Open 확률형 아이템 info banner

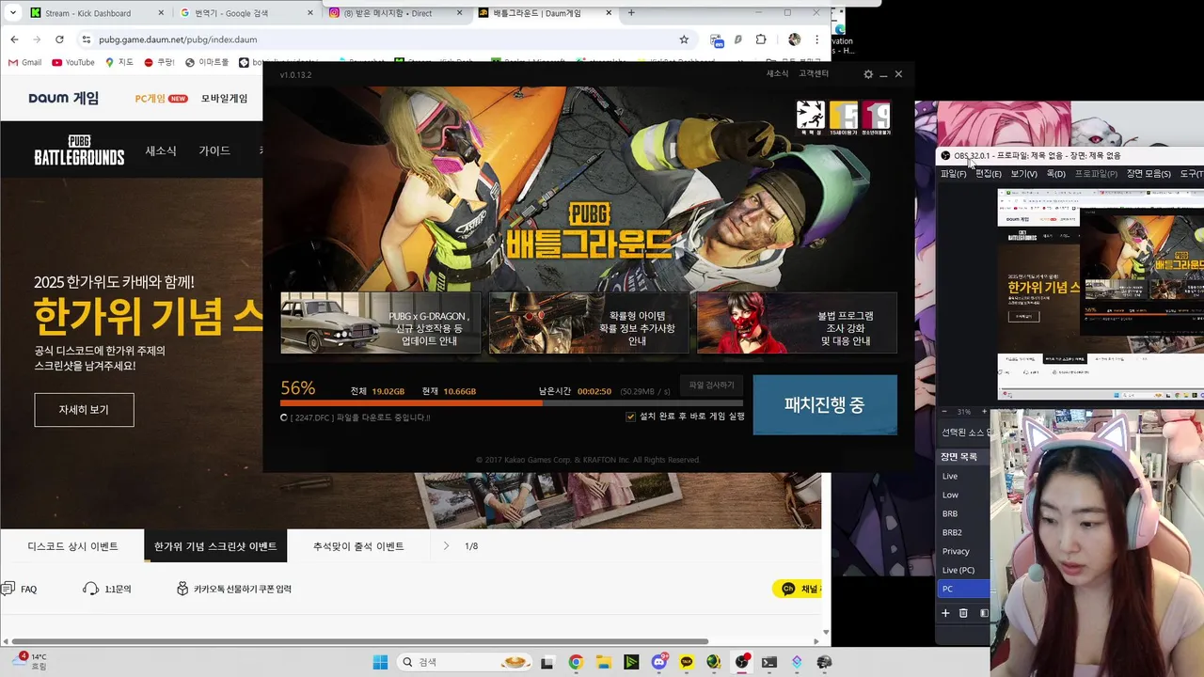588,323
